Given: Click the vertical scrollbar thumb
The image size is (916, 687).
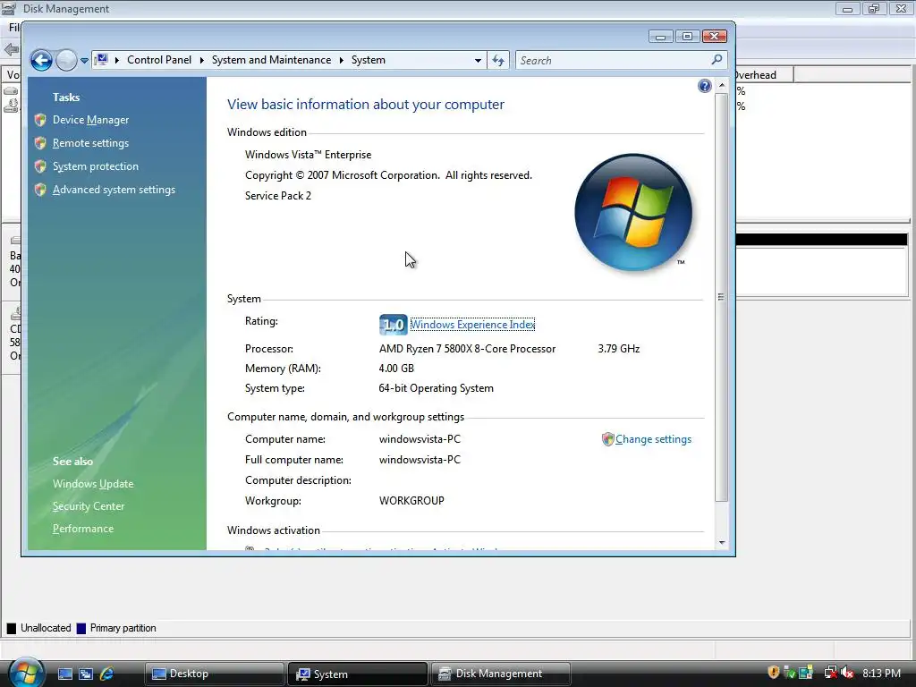Looking at the screenshot, I should 722,297.
